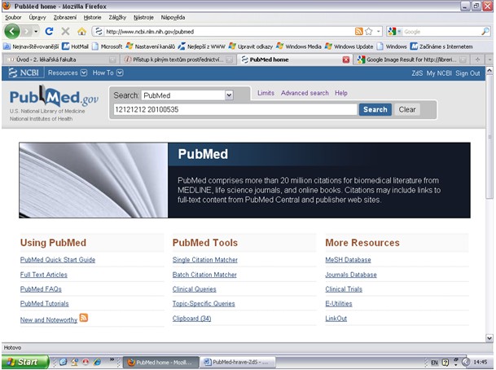Click the HotMail bookmark

coord(75,46)
